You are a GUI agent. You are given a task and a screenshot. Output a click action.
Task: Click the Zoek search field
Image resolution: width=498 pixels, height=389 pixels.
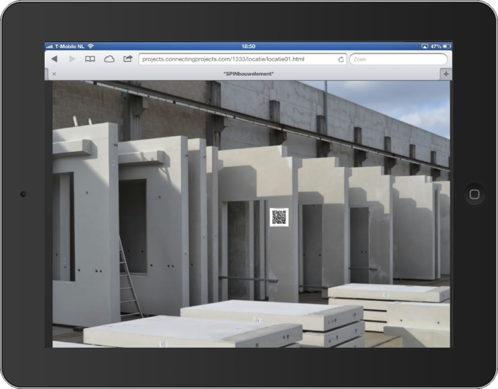tap(398, 59)
